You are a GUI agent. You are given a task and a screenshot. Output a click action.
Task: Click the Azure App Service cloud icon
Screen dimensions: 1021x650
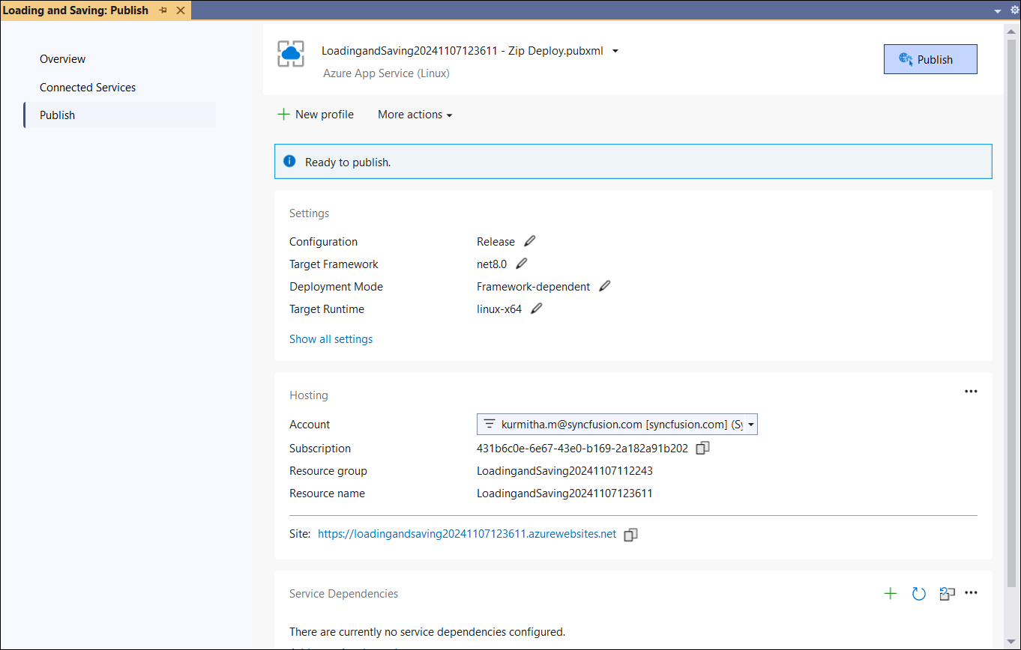290,54
